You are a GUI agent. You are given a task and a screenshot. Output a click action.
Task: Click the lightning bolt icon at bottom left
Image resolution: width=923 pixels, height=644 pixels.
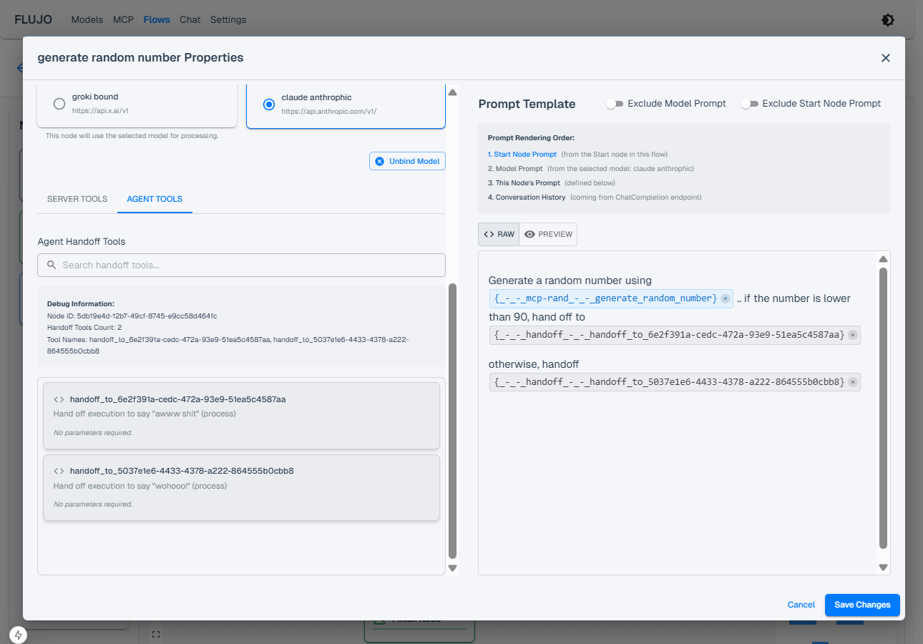18,635
